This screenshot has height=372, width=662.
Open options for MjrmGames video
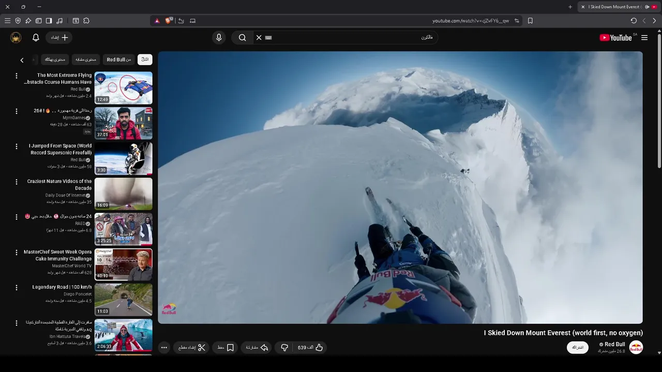pyautogui.click(x=17, y=111)
